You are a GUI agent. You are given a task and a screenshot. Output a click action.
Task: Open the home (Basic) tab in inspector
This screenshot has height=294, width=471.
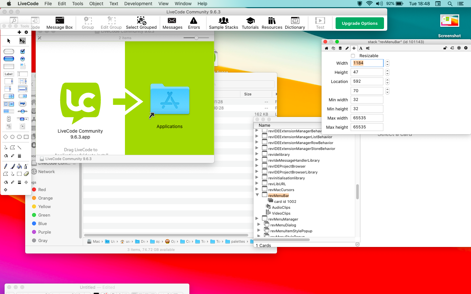(x=326, y=48)
